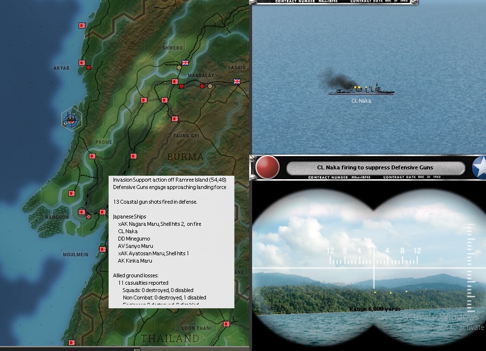
Task: Click 'DD Minegumo' in the report
Action: 134,239
